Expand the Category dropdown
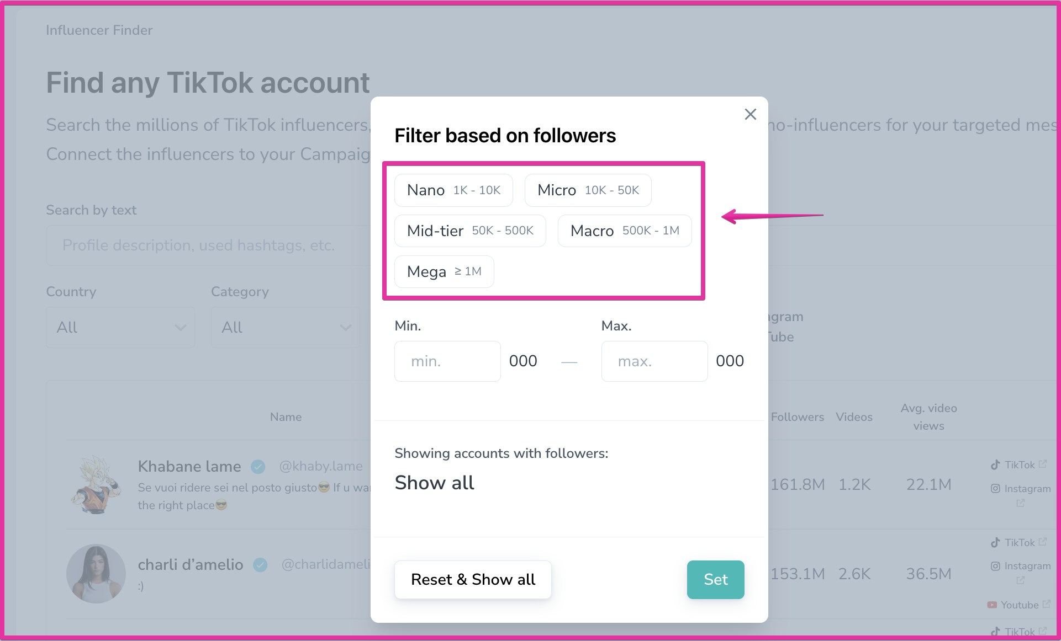 pyautogui.click(x=286, y=327)
